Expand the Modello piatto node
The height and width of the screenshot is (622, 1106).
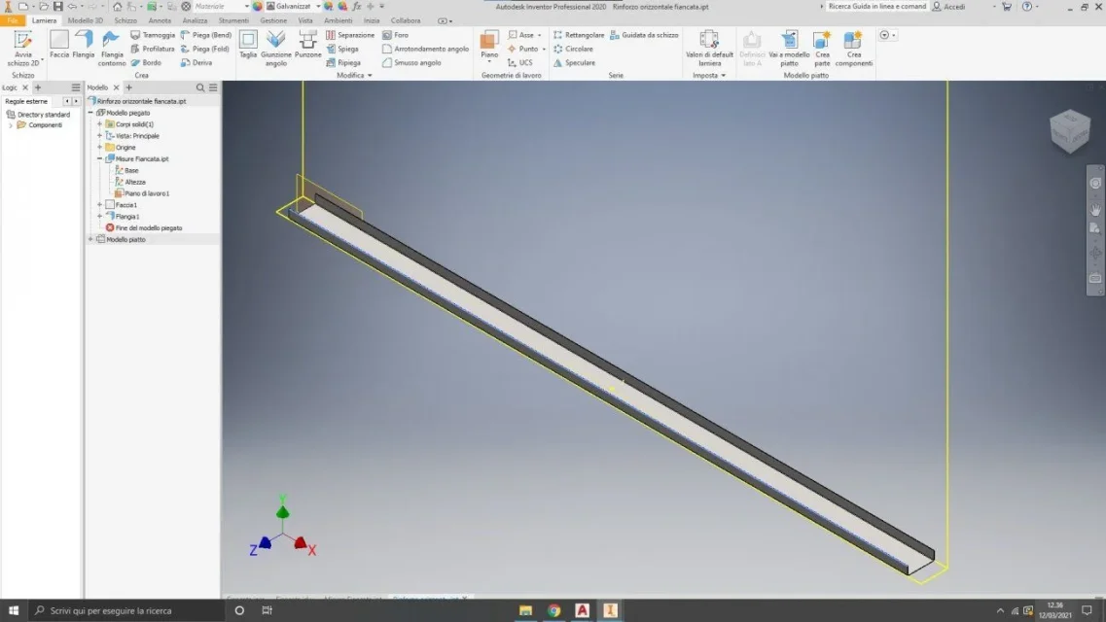click(90, 239)
